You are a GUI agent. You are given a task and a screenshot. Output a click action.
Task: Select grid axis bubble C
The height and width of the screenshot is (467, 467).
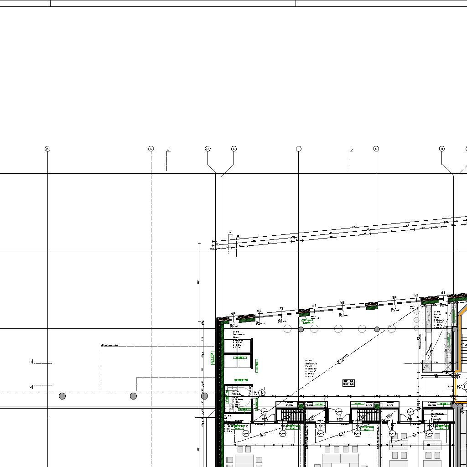pyautogui.click(x=151, y=149)
